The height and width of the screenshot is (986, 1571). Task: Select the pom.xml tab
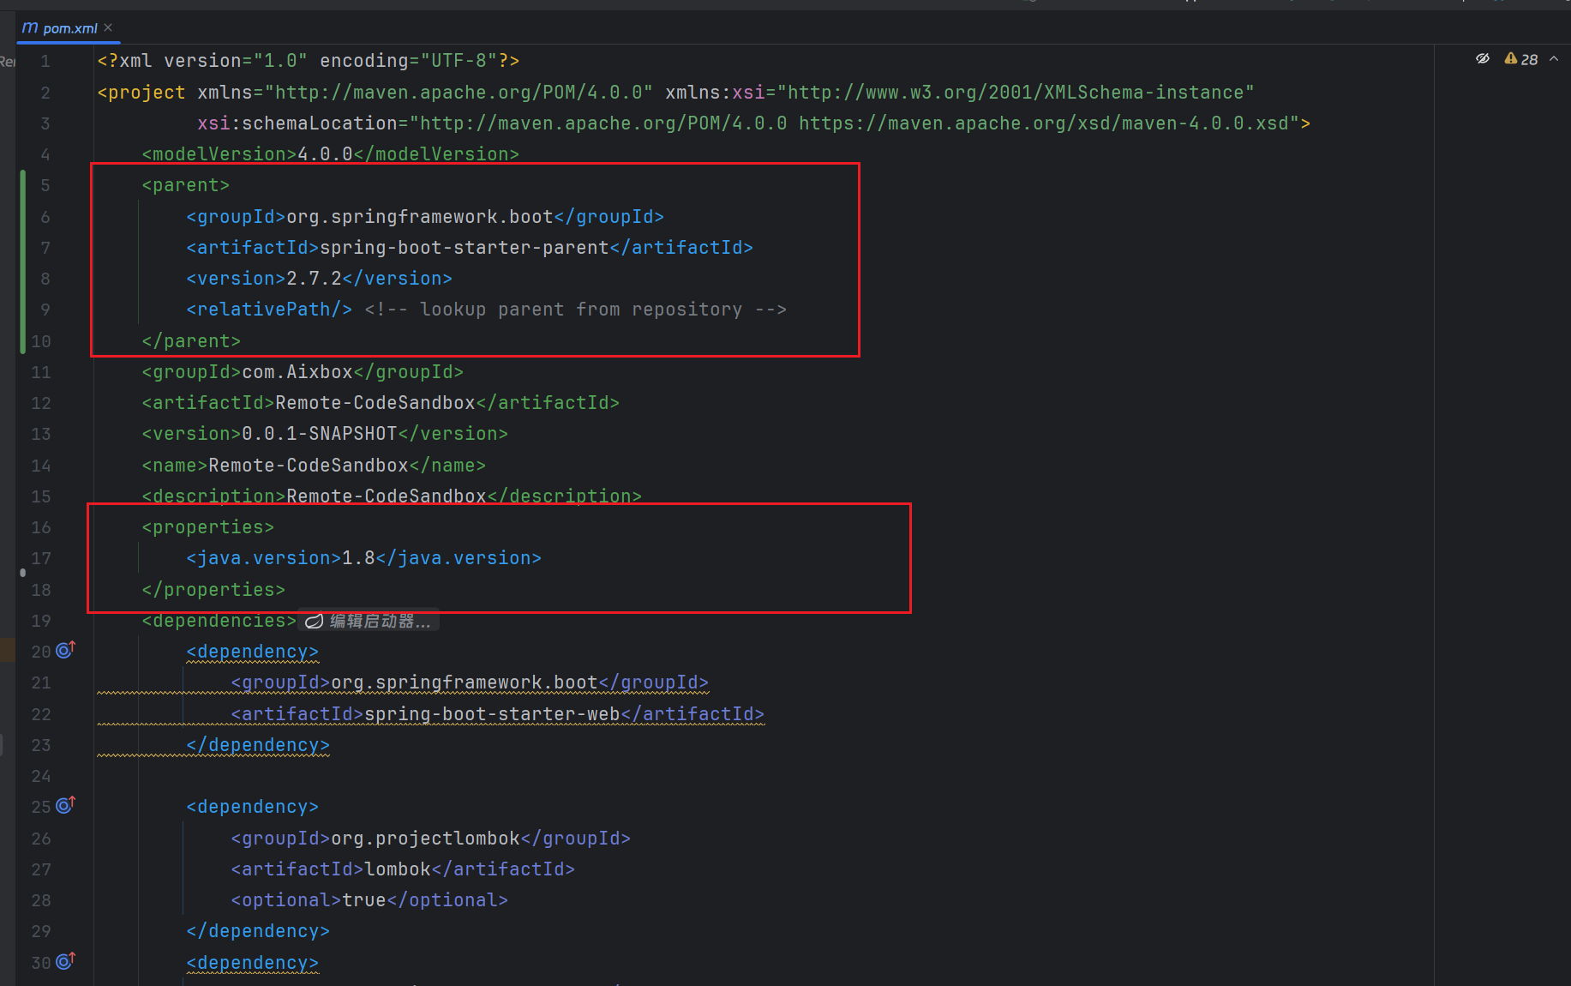pos(69,28)
